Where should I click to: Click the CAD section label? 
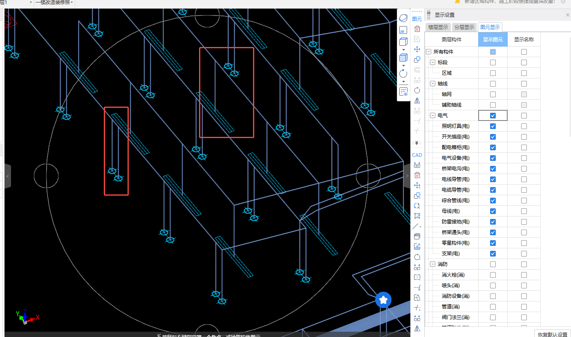(x=417, y=155)
